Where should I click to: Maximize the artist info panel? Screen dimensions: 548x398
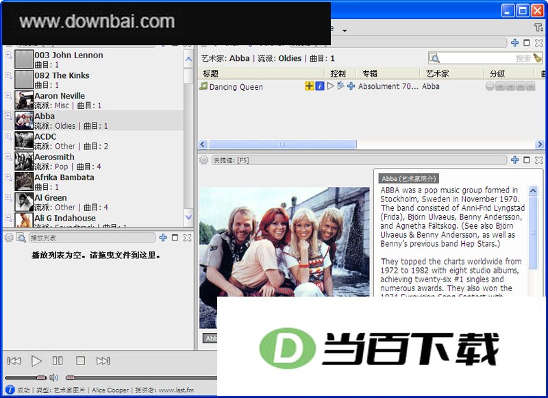527,160
